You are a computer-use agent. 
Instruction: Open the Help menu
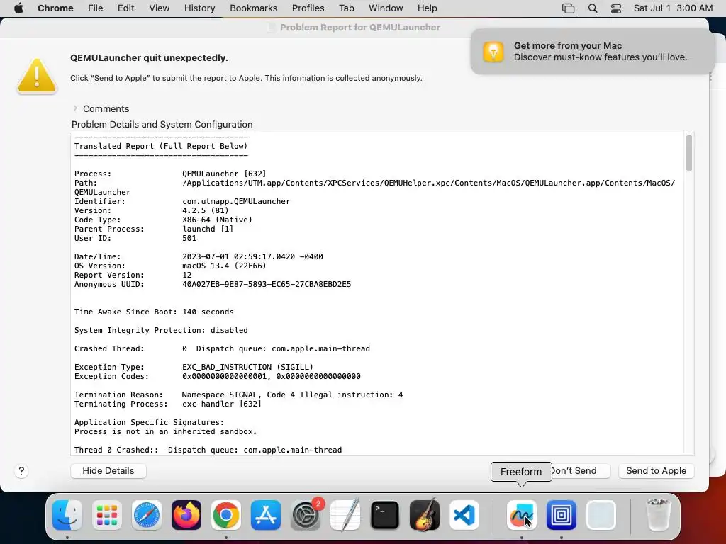coord(427,8)
